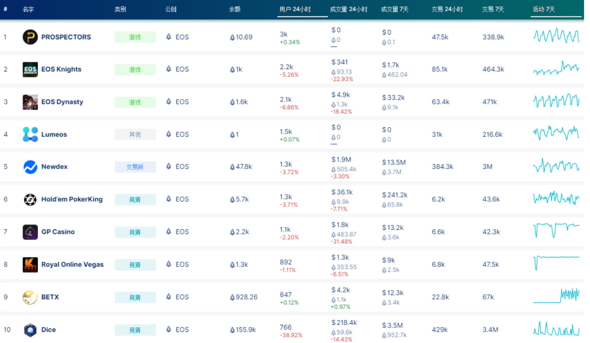The width and height of the screenshot is (590, 343).
Task: Open the BETX app logo
Action: (x=30, y=297)
